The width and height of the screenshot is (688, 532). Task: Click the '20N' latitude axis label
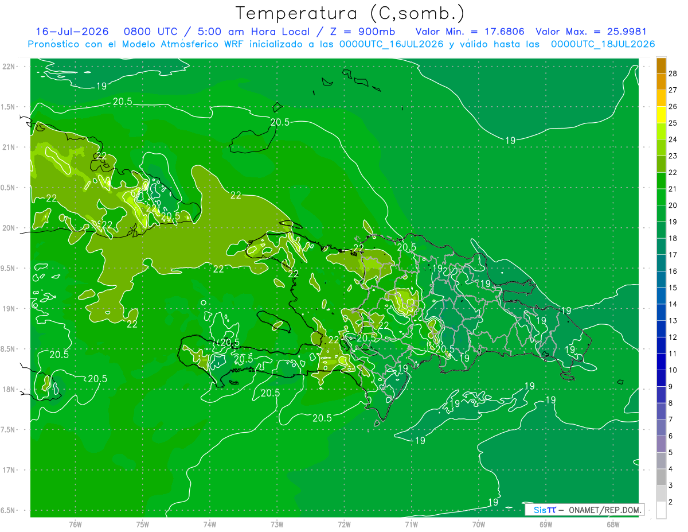coord(9,228)
